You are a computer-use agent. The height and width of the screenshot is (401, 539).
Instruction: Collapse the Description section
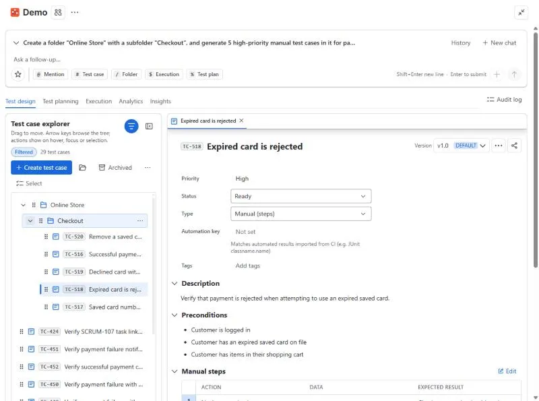point(175,283)
